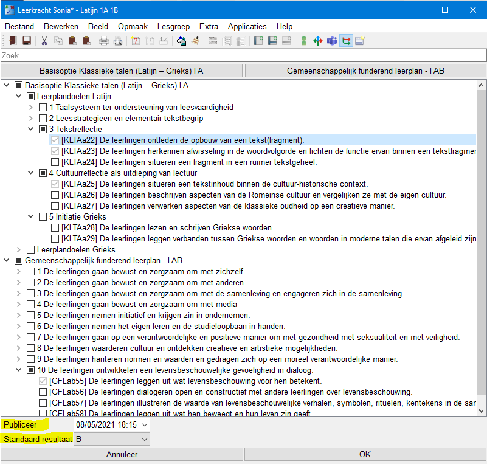This screenshot has height=464, width=487.
Task: Click the first teal panel layout icon
Action: point(258,41)
